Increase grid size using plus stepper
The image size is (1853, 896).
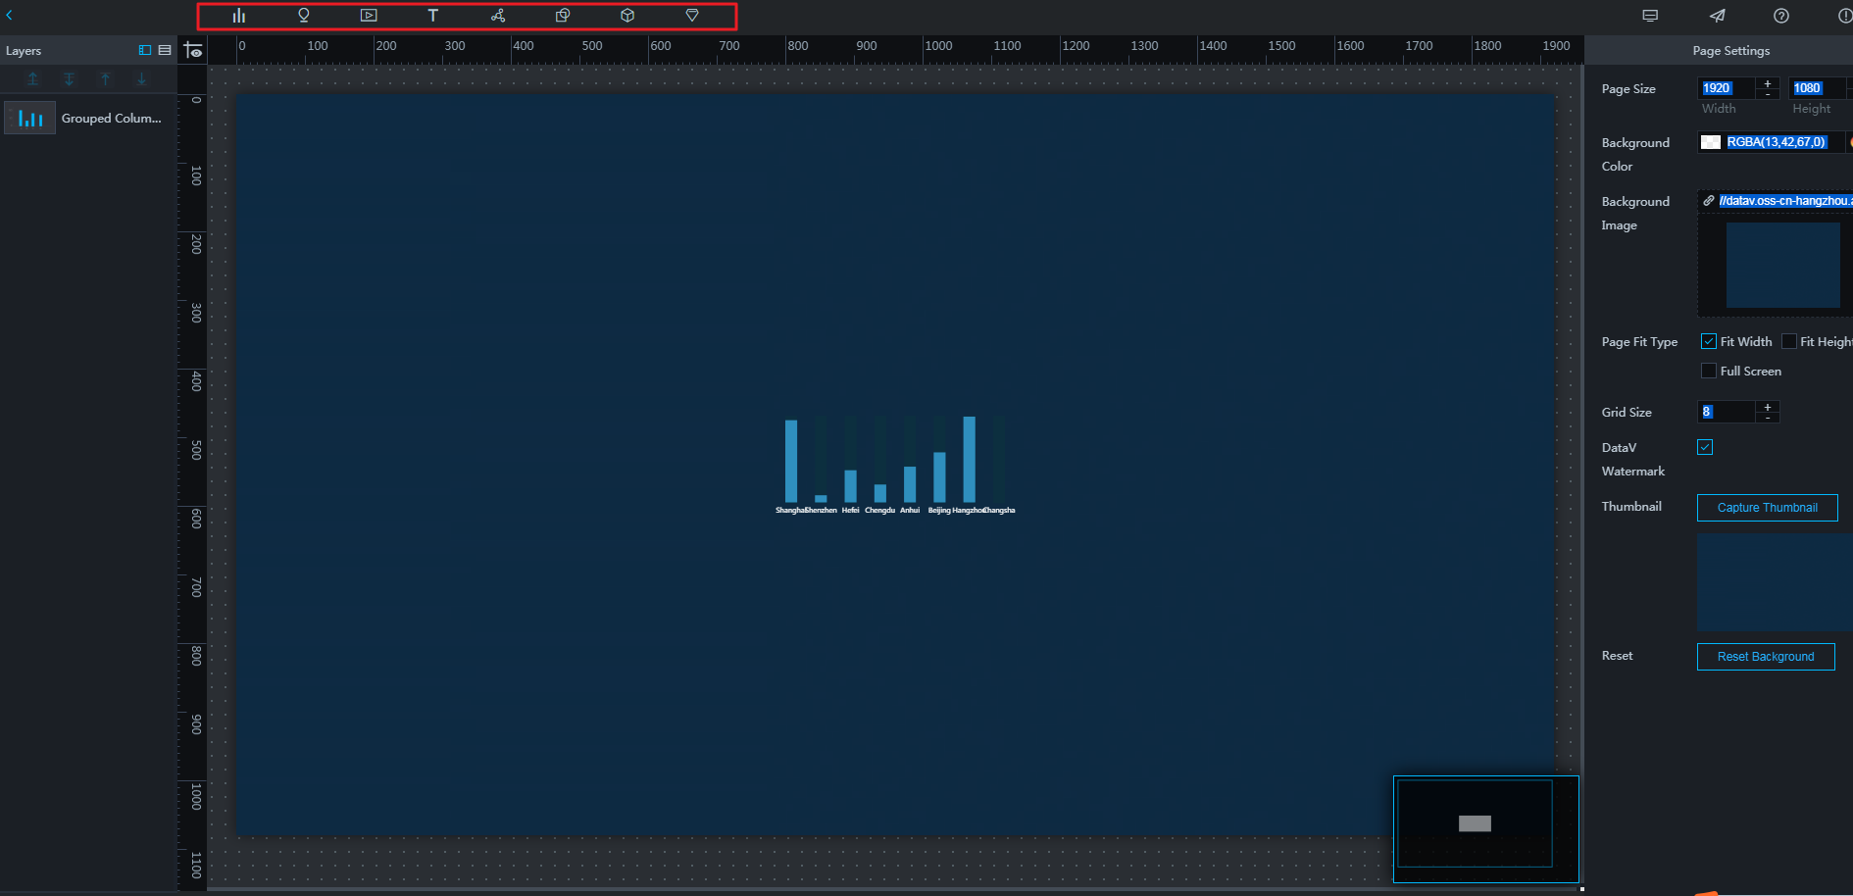[x=1768, y=407]
